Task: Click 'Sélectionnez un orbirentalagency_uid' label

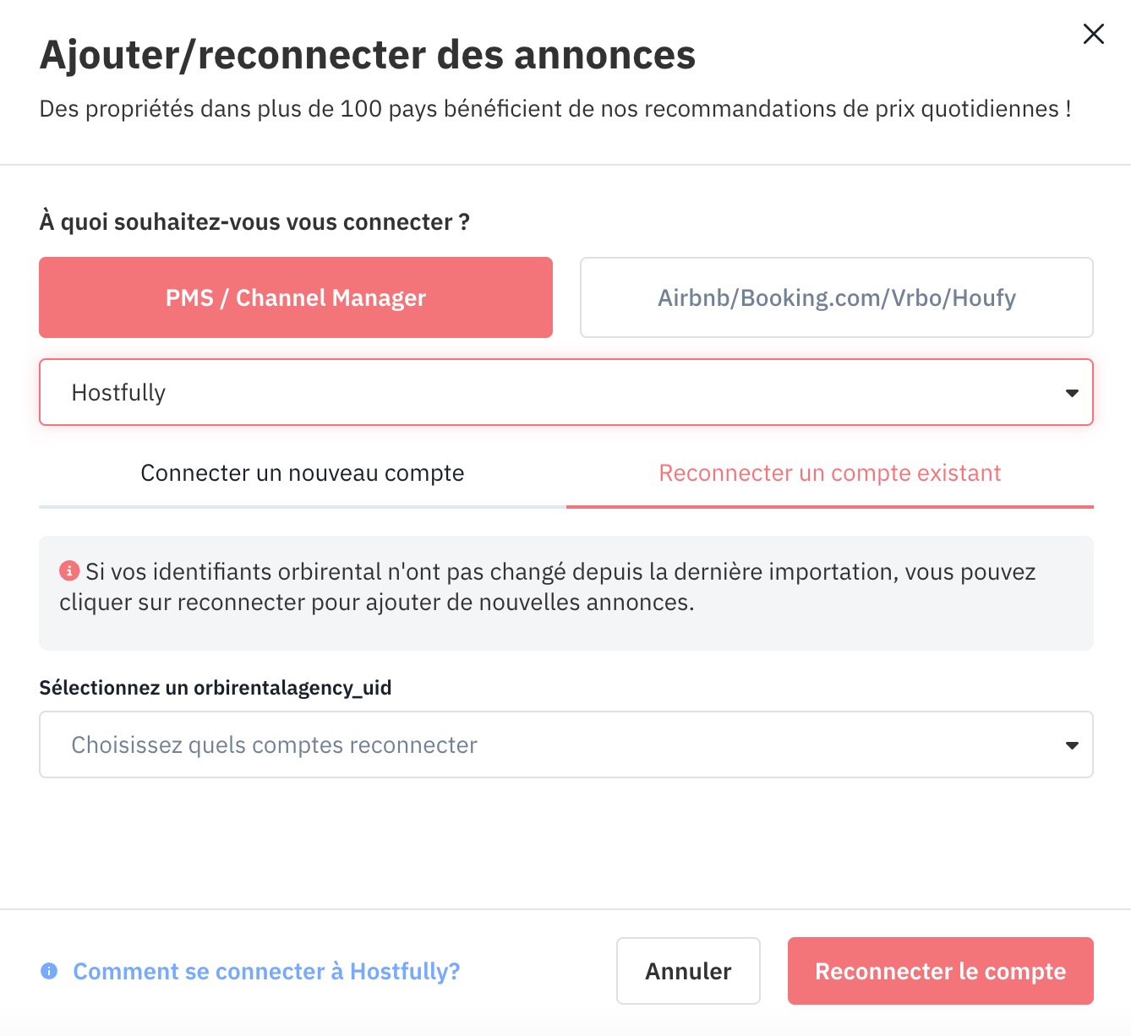Action: point(216,687)
